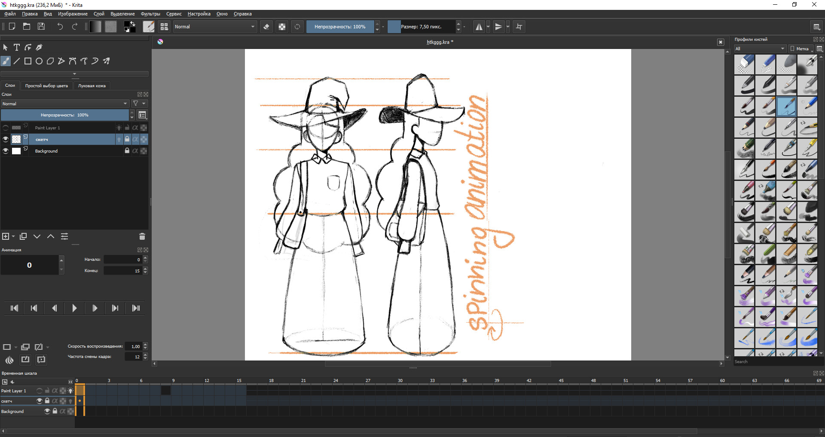The width and height of the screenshot is (825, 437).
Task: Select the Multibrush tool
Action: click(x=106, y=61)
